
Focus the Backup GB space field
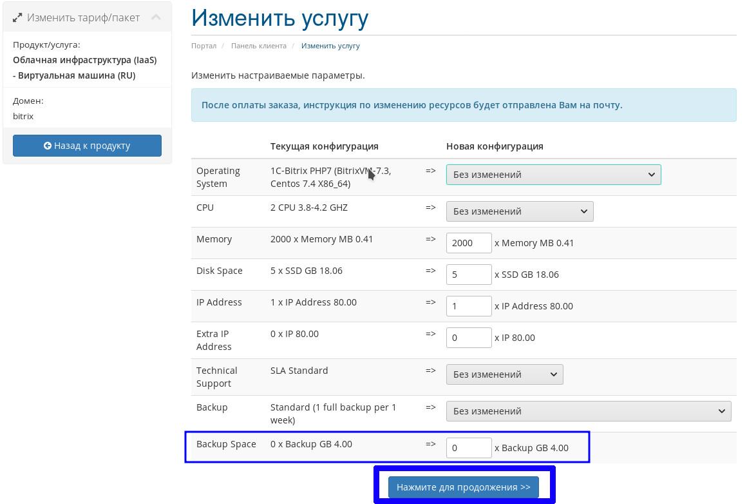pos(469,448)
